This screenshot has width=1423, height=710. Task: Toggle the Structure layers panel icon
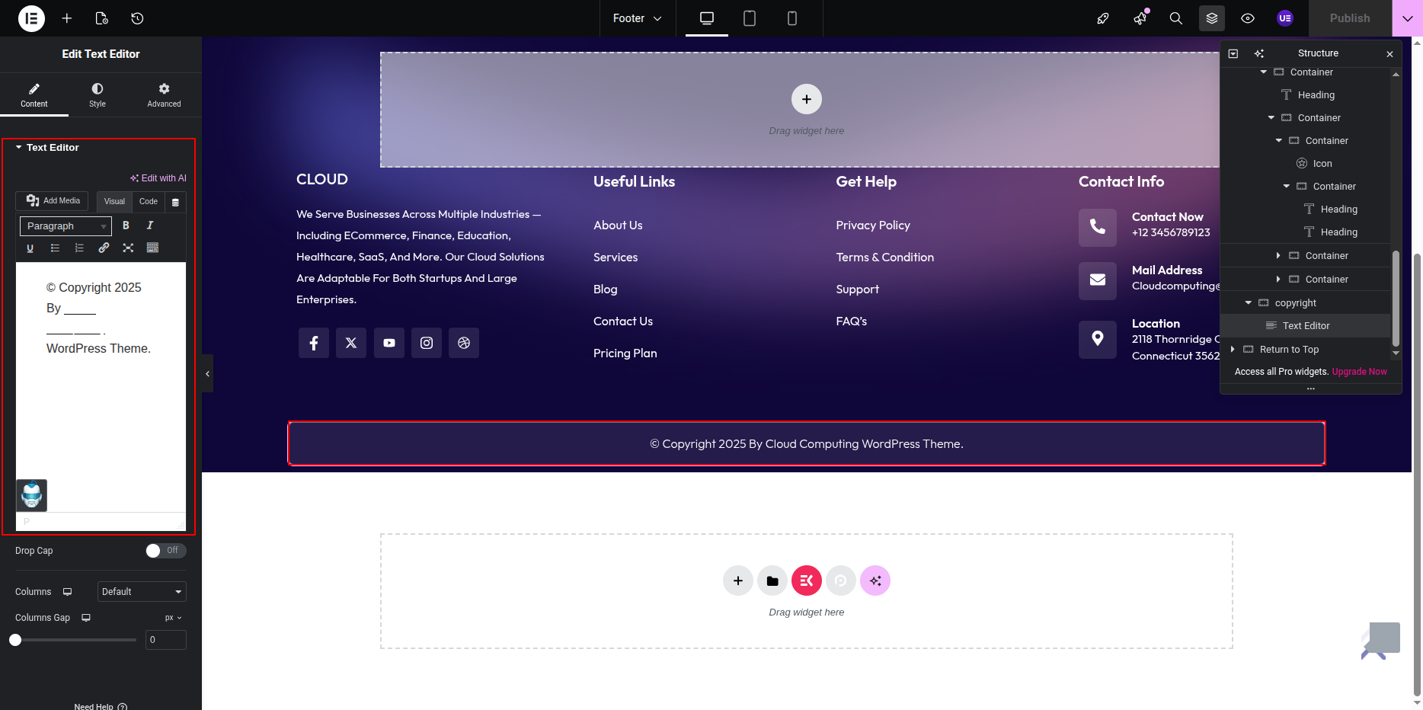pos(1212,18)
